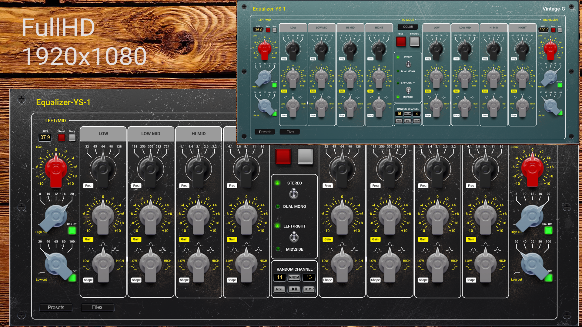The height and width of the screenshot is (327, 582).
Task: Click play/pause button in dark RANDOM CHANNEL
Action: 294,289
